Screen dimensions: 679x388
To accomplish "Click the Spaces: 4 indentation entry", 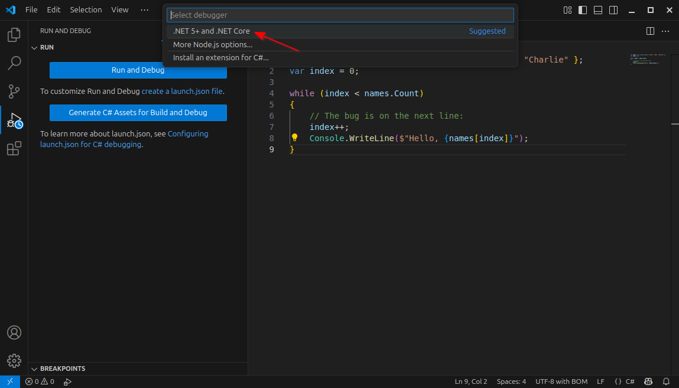I will tap(511, 382).
